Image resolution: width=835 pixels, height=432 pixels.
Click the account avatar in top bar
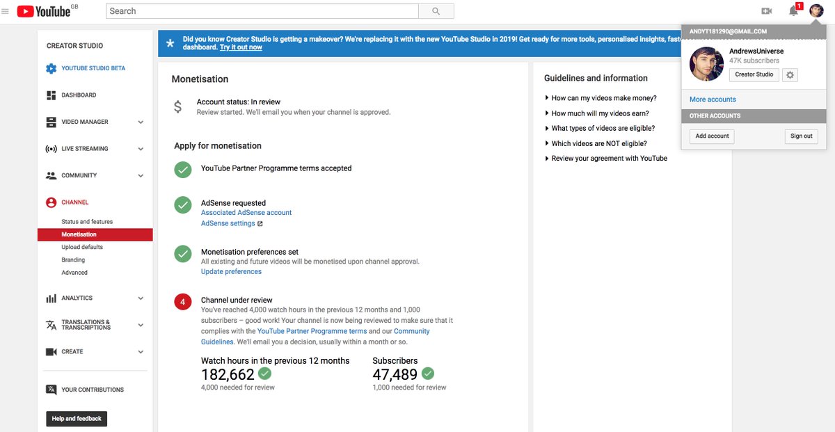coord(816,11)
